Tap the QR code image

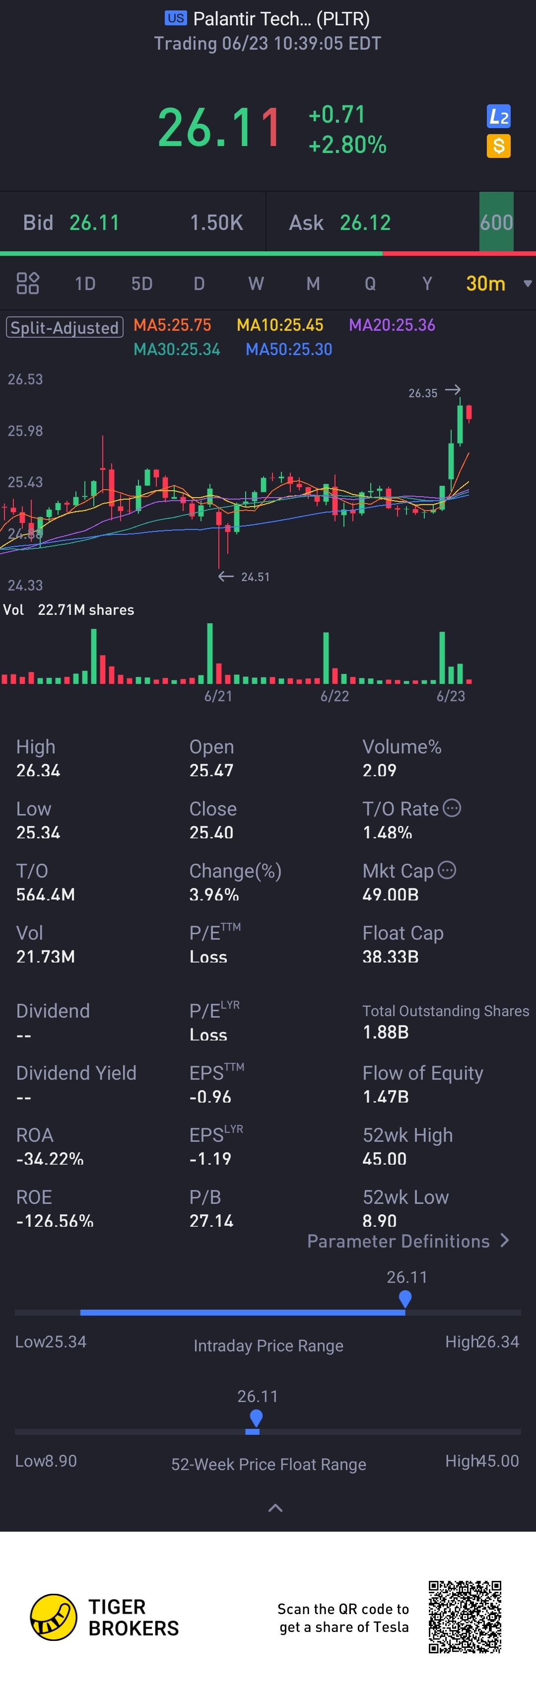point(465,1617)
